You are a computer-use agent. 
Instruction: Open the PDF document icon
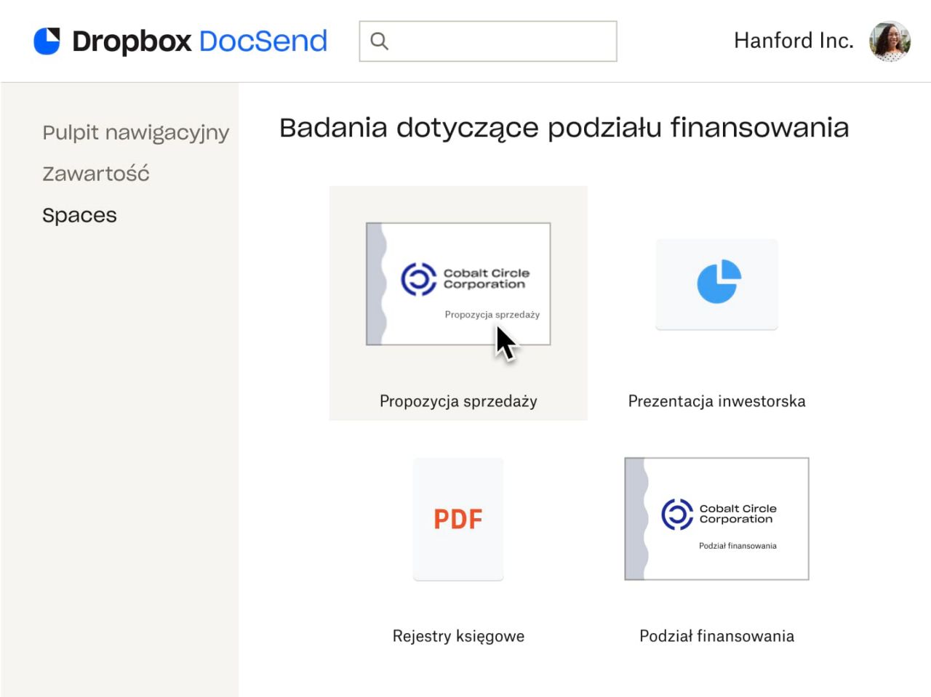click(457, 518)
